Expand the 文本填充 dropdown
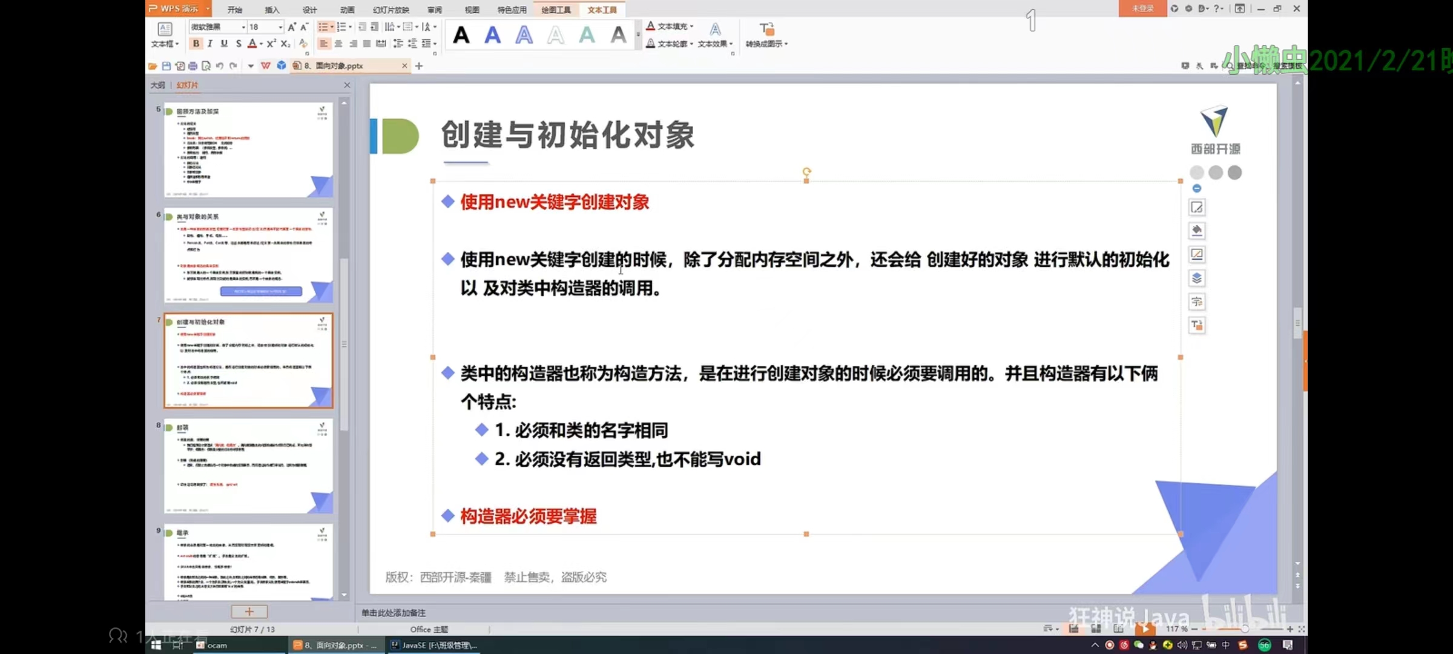 (691, 27)
